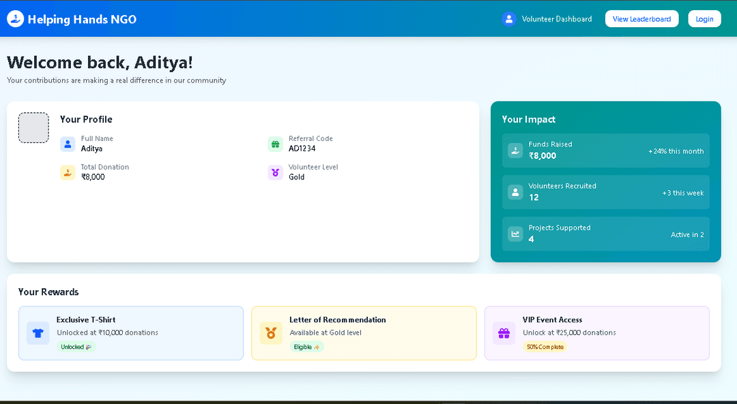Screen dimensions: 737x404
Task: Click the Login button
Action: 704,18
